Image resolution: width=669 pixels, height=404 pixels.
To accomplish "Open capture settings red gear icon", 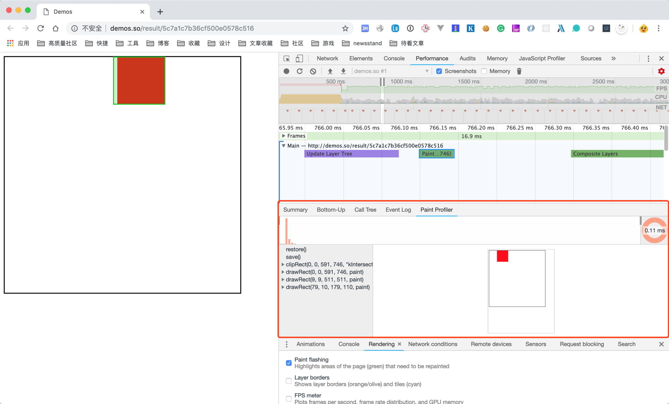I will 661,71.
